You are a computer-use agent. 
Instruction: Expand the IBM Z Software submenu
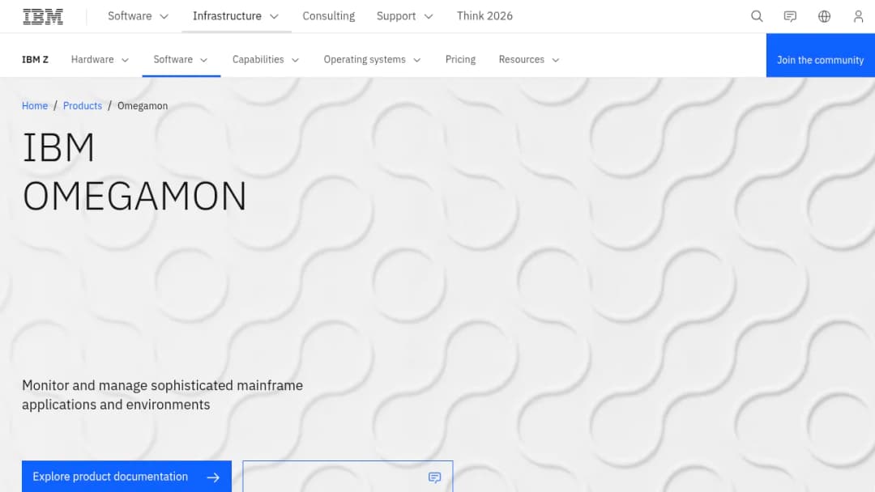pos(181,60)
